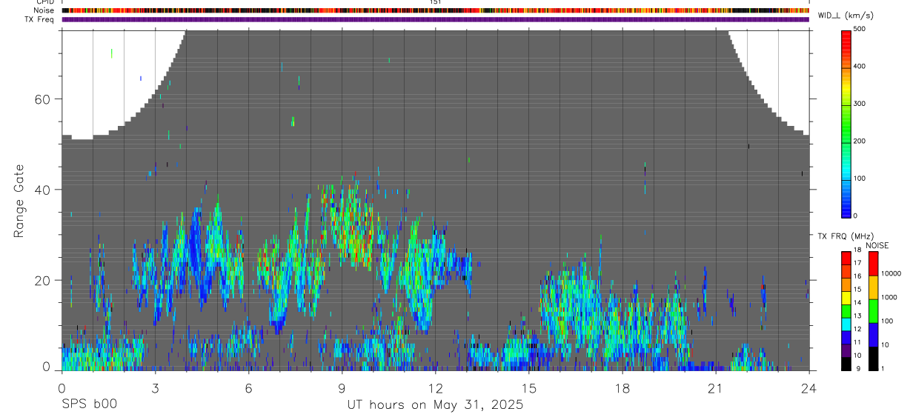Click the '500' tick on width colorbar
Viewport: 910px width, 420px height.
tap(860, 29)
